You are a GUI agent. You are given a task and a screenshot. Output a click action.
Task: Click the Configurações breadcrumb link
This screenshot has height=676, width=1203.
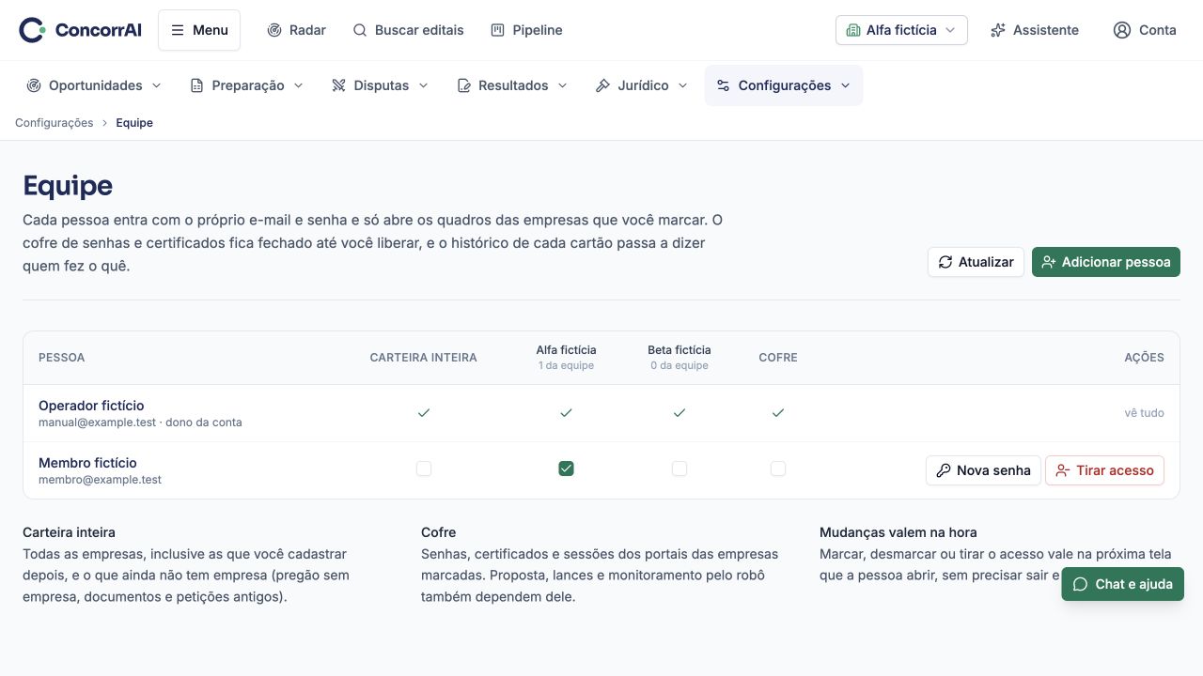coord(55,123)
